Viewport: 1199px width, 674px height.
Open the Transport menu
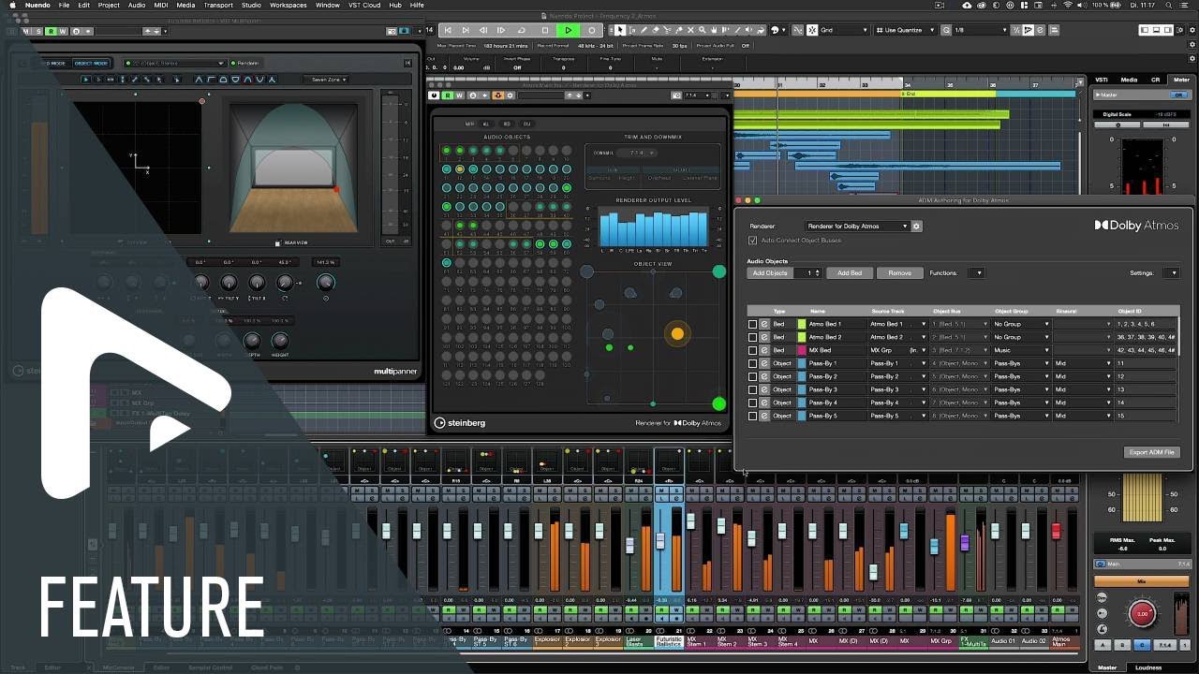(x=218, y=5)
